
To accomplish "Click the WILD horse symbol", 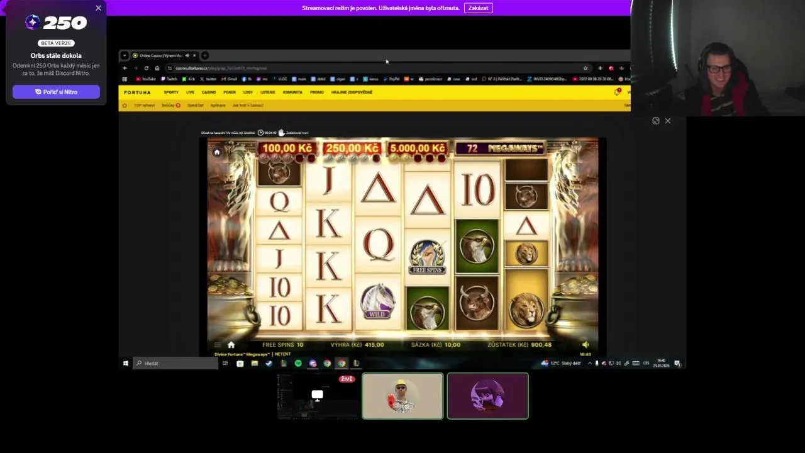I will tap(377, 302).
